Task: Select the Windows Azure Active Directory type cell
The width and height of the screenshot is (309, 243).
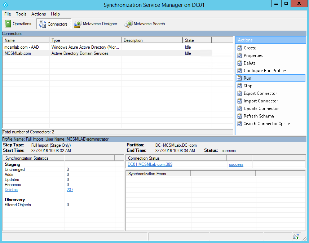Action: (85, 47)
